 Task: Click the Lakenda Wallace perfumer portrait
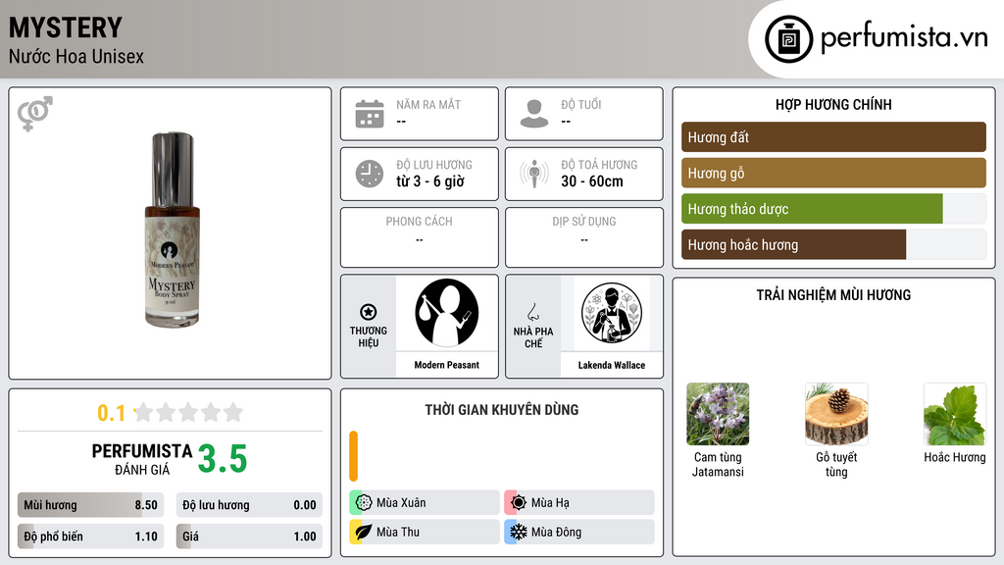(x=612, y=313)
